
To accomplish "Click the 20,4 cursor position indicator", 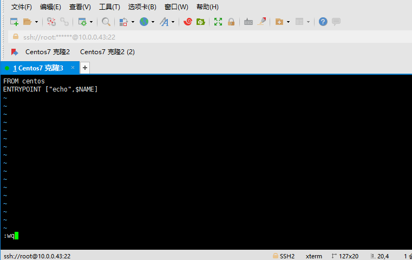I will coord(380,256).
